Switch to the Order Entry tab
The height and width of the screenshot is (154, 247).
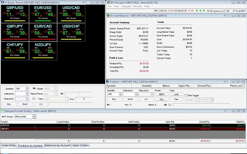[x=9, y=145]
